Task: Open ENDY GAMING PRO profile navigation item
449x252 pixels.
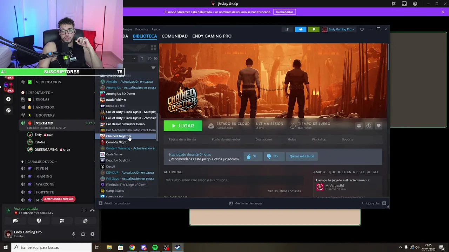Action: click(x=212, y=36)
